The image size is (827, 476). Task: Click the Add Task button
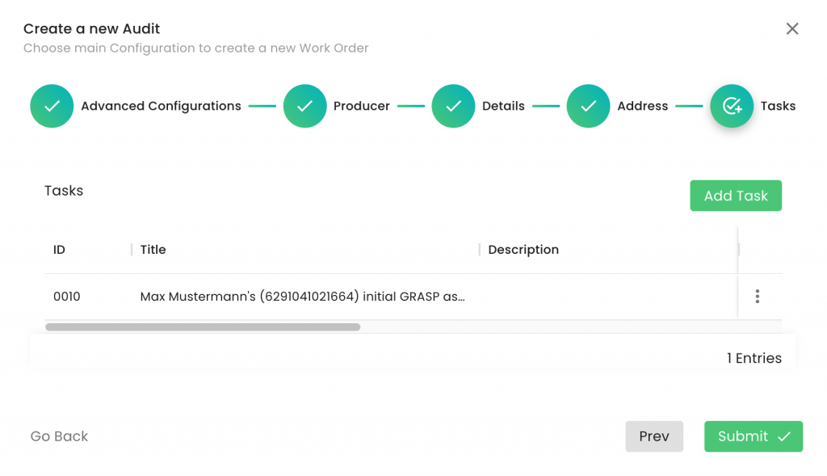pyautogui.click(x=736, y=196)
